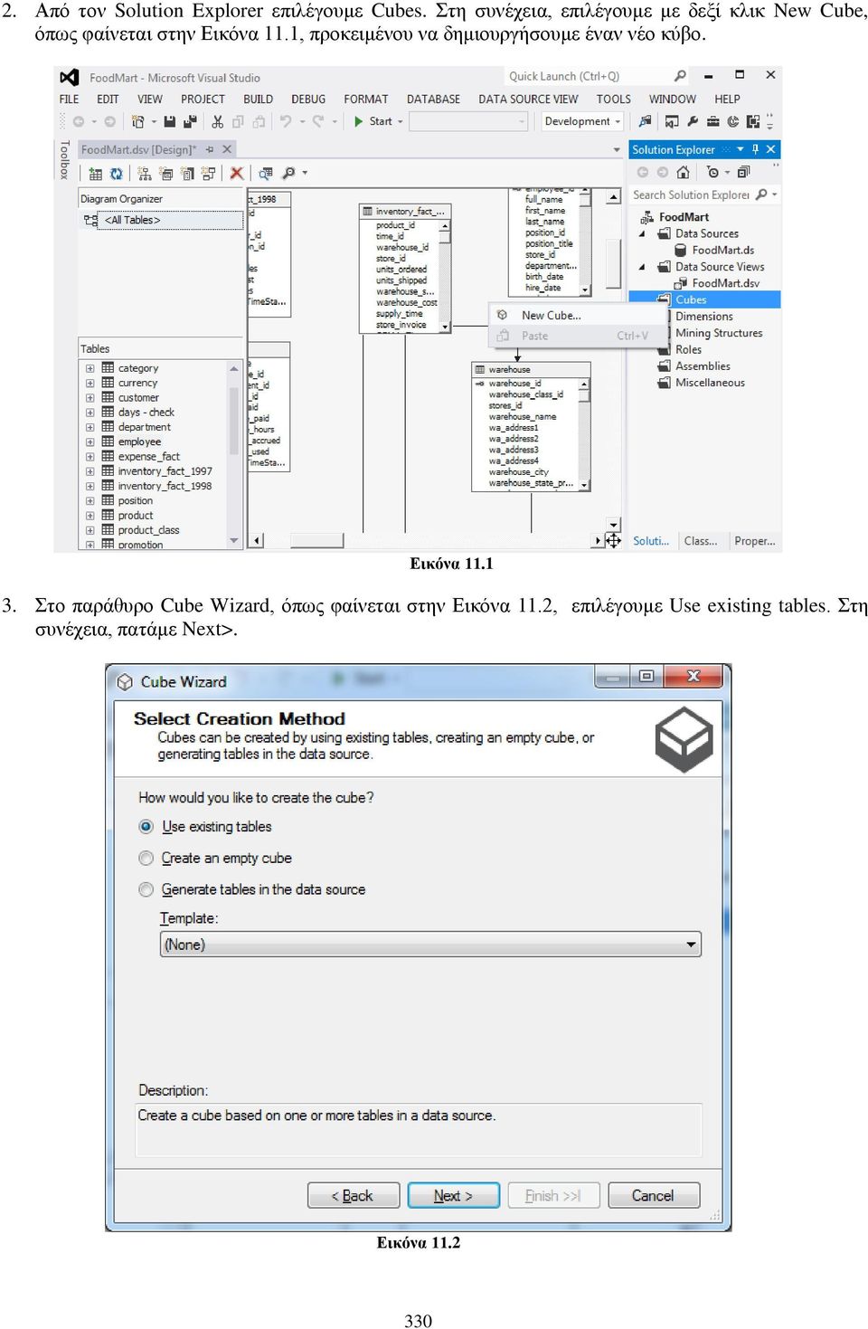Click the Save icon in Visual Studio toolbar
868x1329 pixels.
(169, 121)
